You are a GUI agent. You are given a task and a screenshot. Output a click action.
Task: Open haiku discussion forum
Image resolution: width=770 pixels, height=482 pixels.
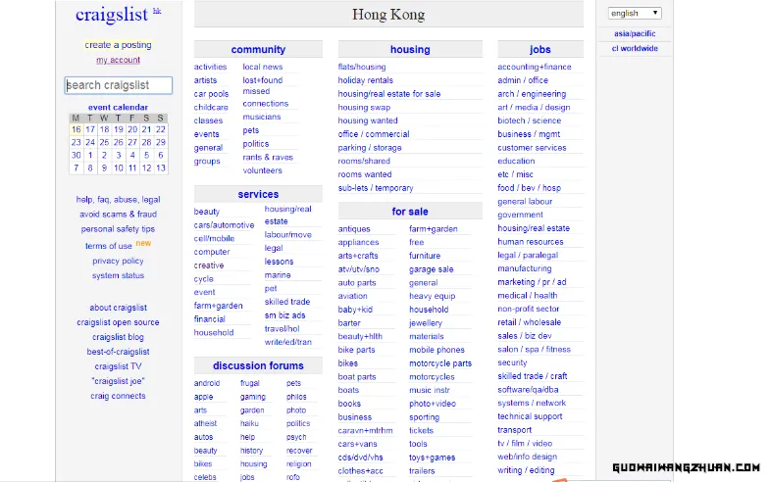tap(249, 423)
